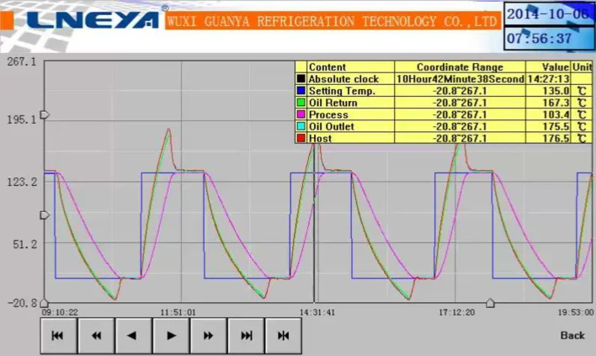
Task: Click the 135.0 setting temperature value
Action: pos(556,90)
